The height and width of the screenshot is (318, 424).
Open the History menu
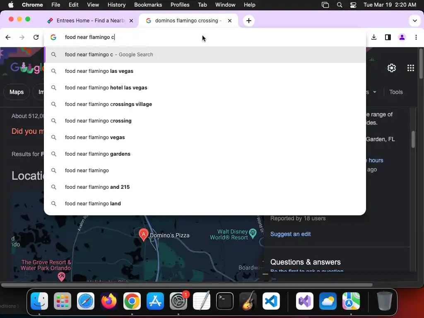(x=116, y=5)
